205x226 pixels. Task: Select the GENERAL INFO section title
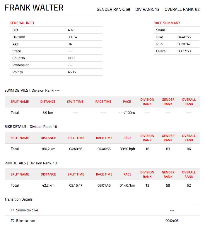pyautogui.click(x=22, y=23)
